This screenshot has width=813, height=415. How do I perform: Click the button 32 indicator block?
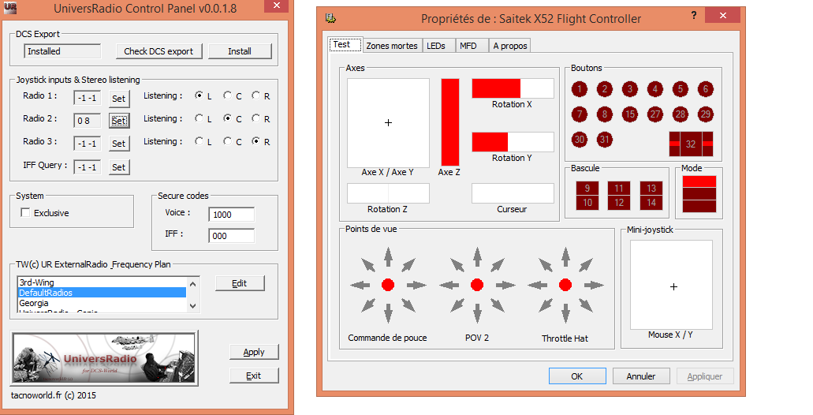pyautogui.click(x=691, y=144)
